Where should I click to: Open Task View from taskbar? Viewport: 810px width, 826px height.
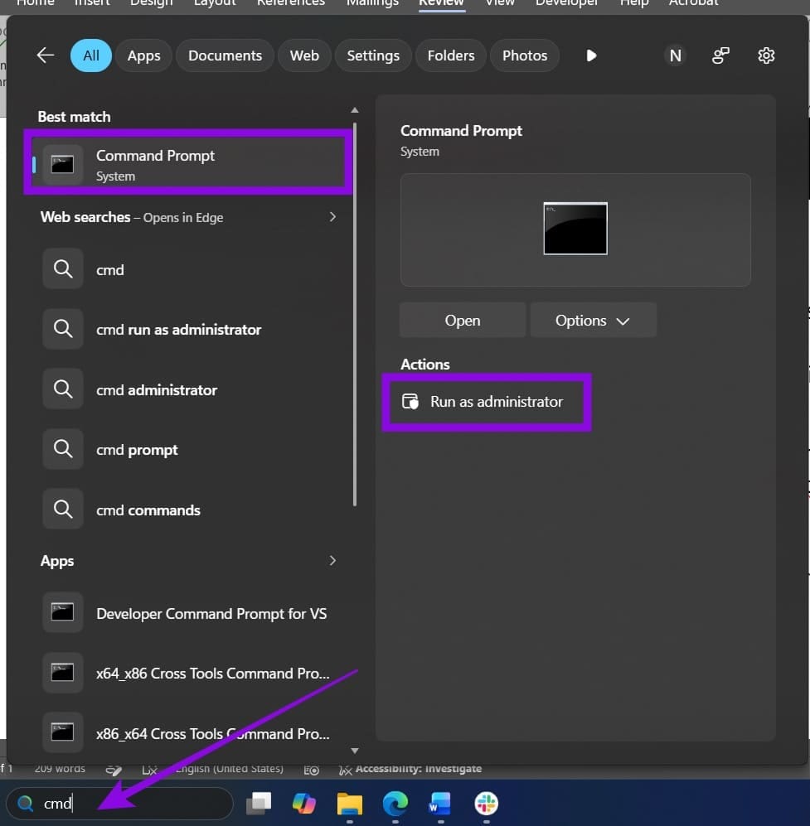click(x=259, y=804)
